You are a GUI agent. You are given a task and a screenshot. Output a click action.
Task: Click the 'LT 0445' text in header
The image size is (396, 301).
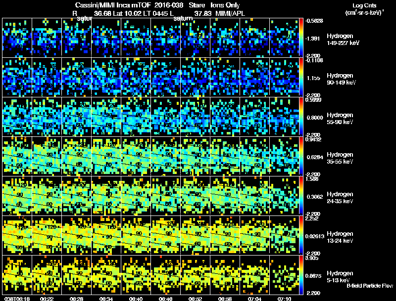[155, 13]
